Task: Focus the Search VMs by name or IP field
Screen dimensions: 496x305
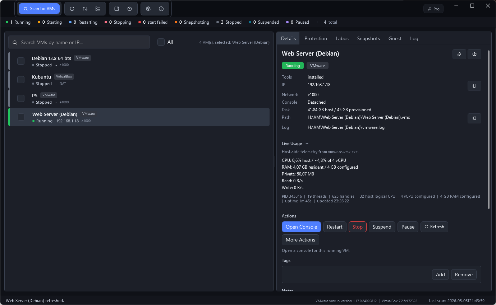Action: coord(79,42)
